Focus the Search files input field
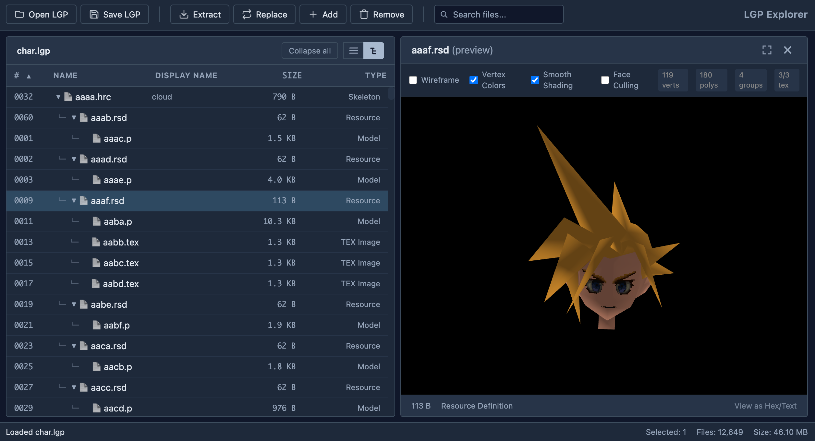Viewport: 815px width, 441px height. (x=499, y=14)
